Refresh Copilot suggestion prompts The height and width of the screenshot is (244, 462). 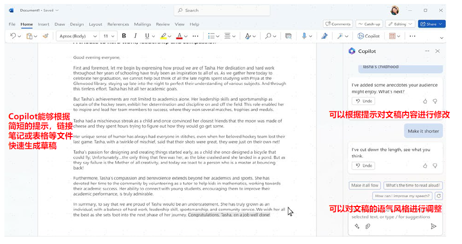click(x=439, y=196)
